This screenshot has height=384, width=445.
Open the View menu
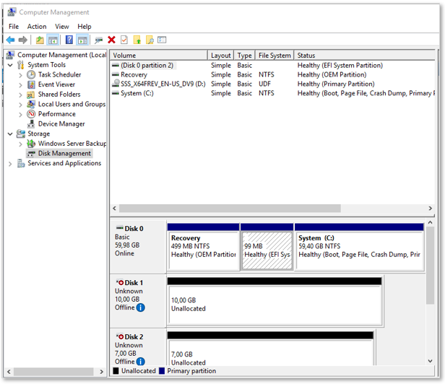tap(62, 27)
